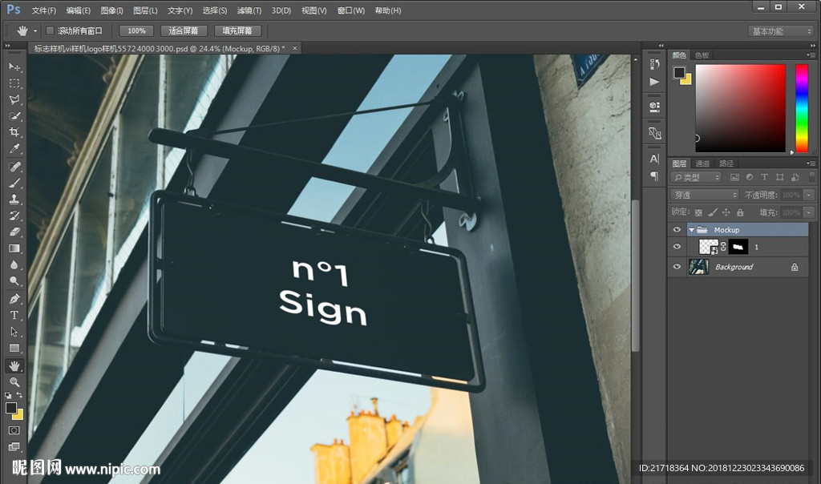Open the 文件(F) menu
Screen dimensions: 821x484
pos(43,10)
